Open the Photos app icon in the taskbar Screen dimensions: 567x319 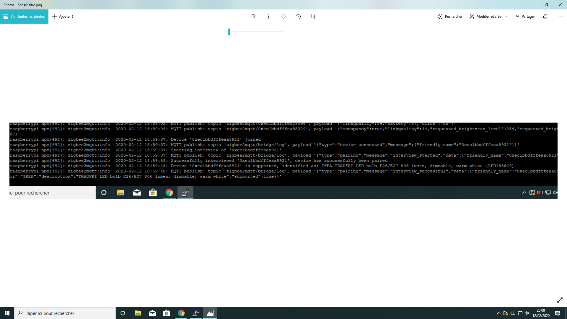pyautogui.click(x=210, y=313)
